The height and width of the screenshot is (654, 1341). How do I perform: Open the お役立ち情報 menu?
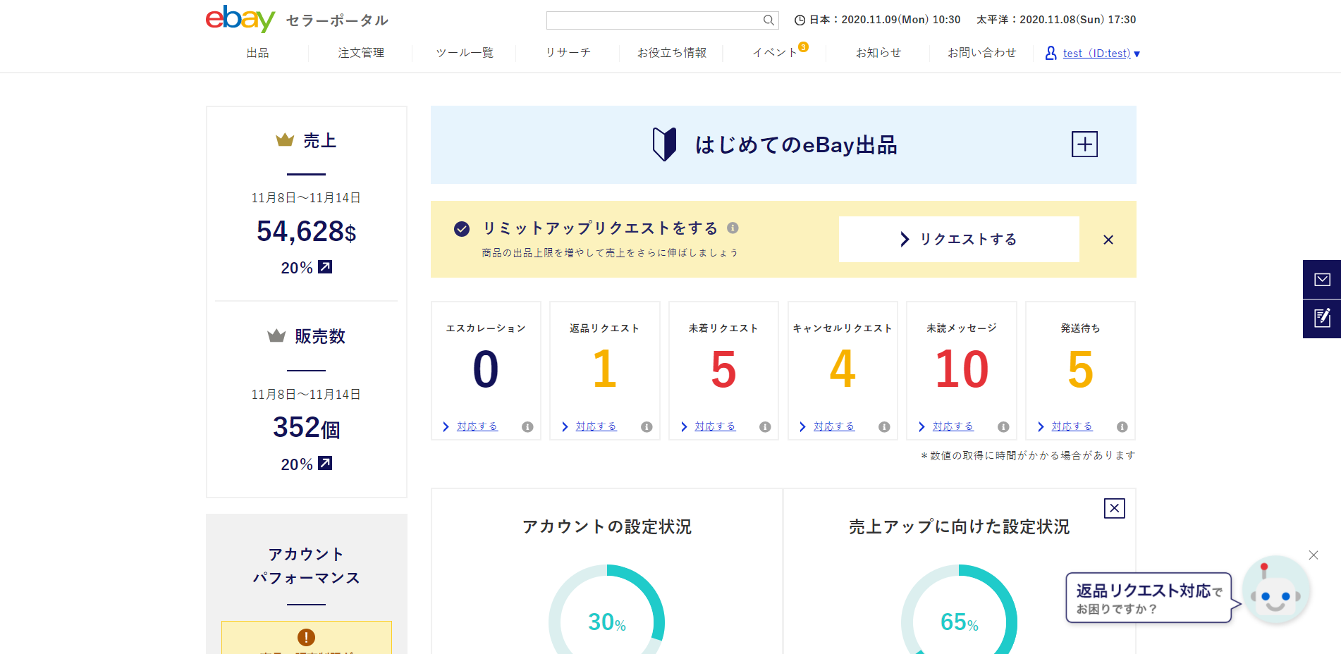click(x=672, y=53)
